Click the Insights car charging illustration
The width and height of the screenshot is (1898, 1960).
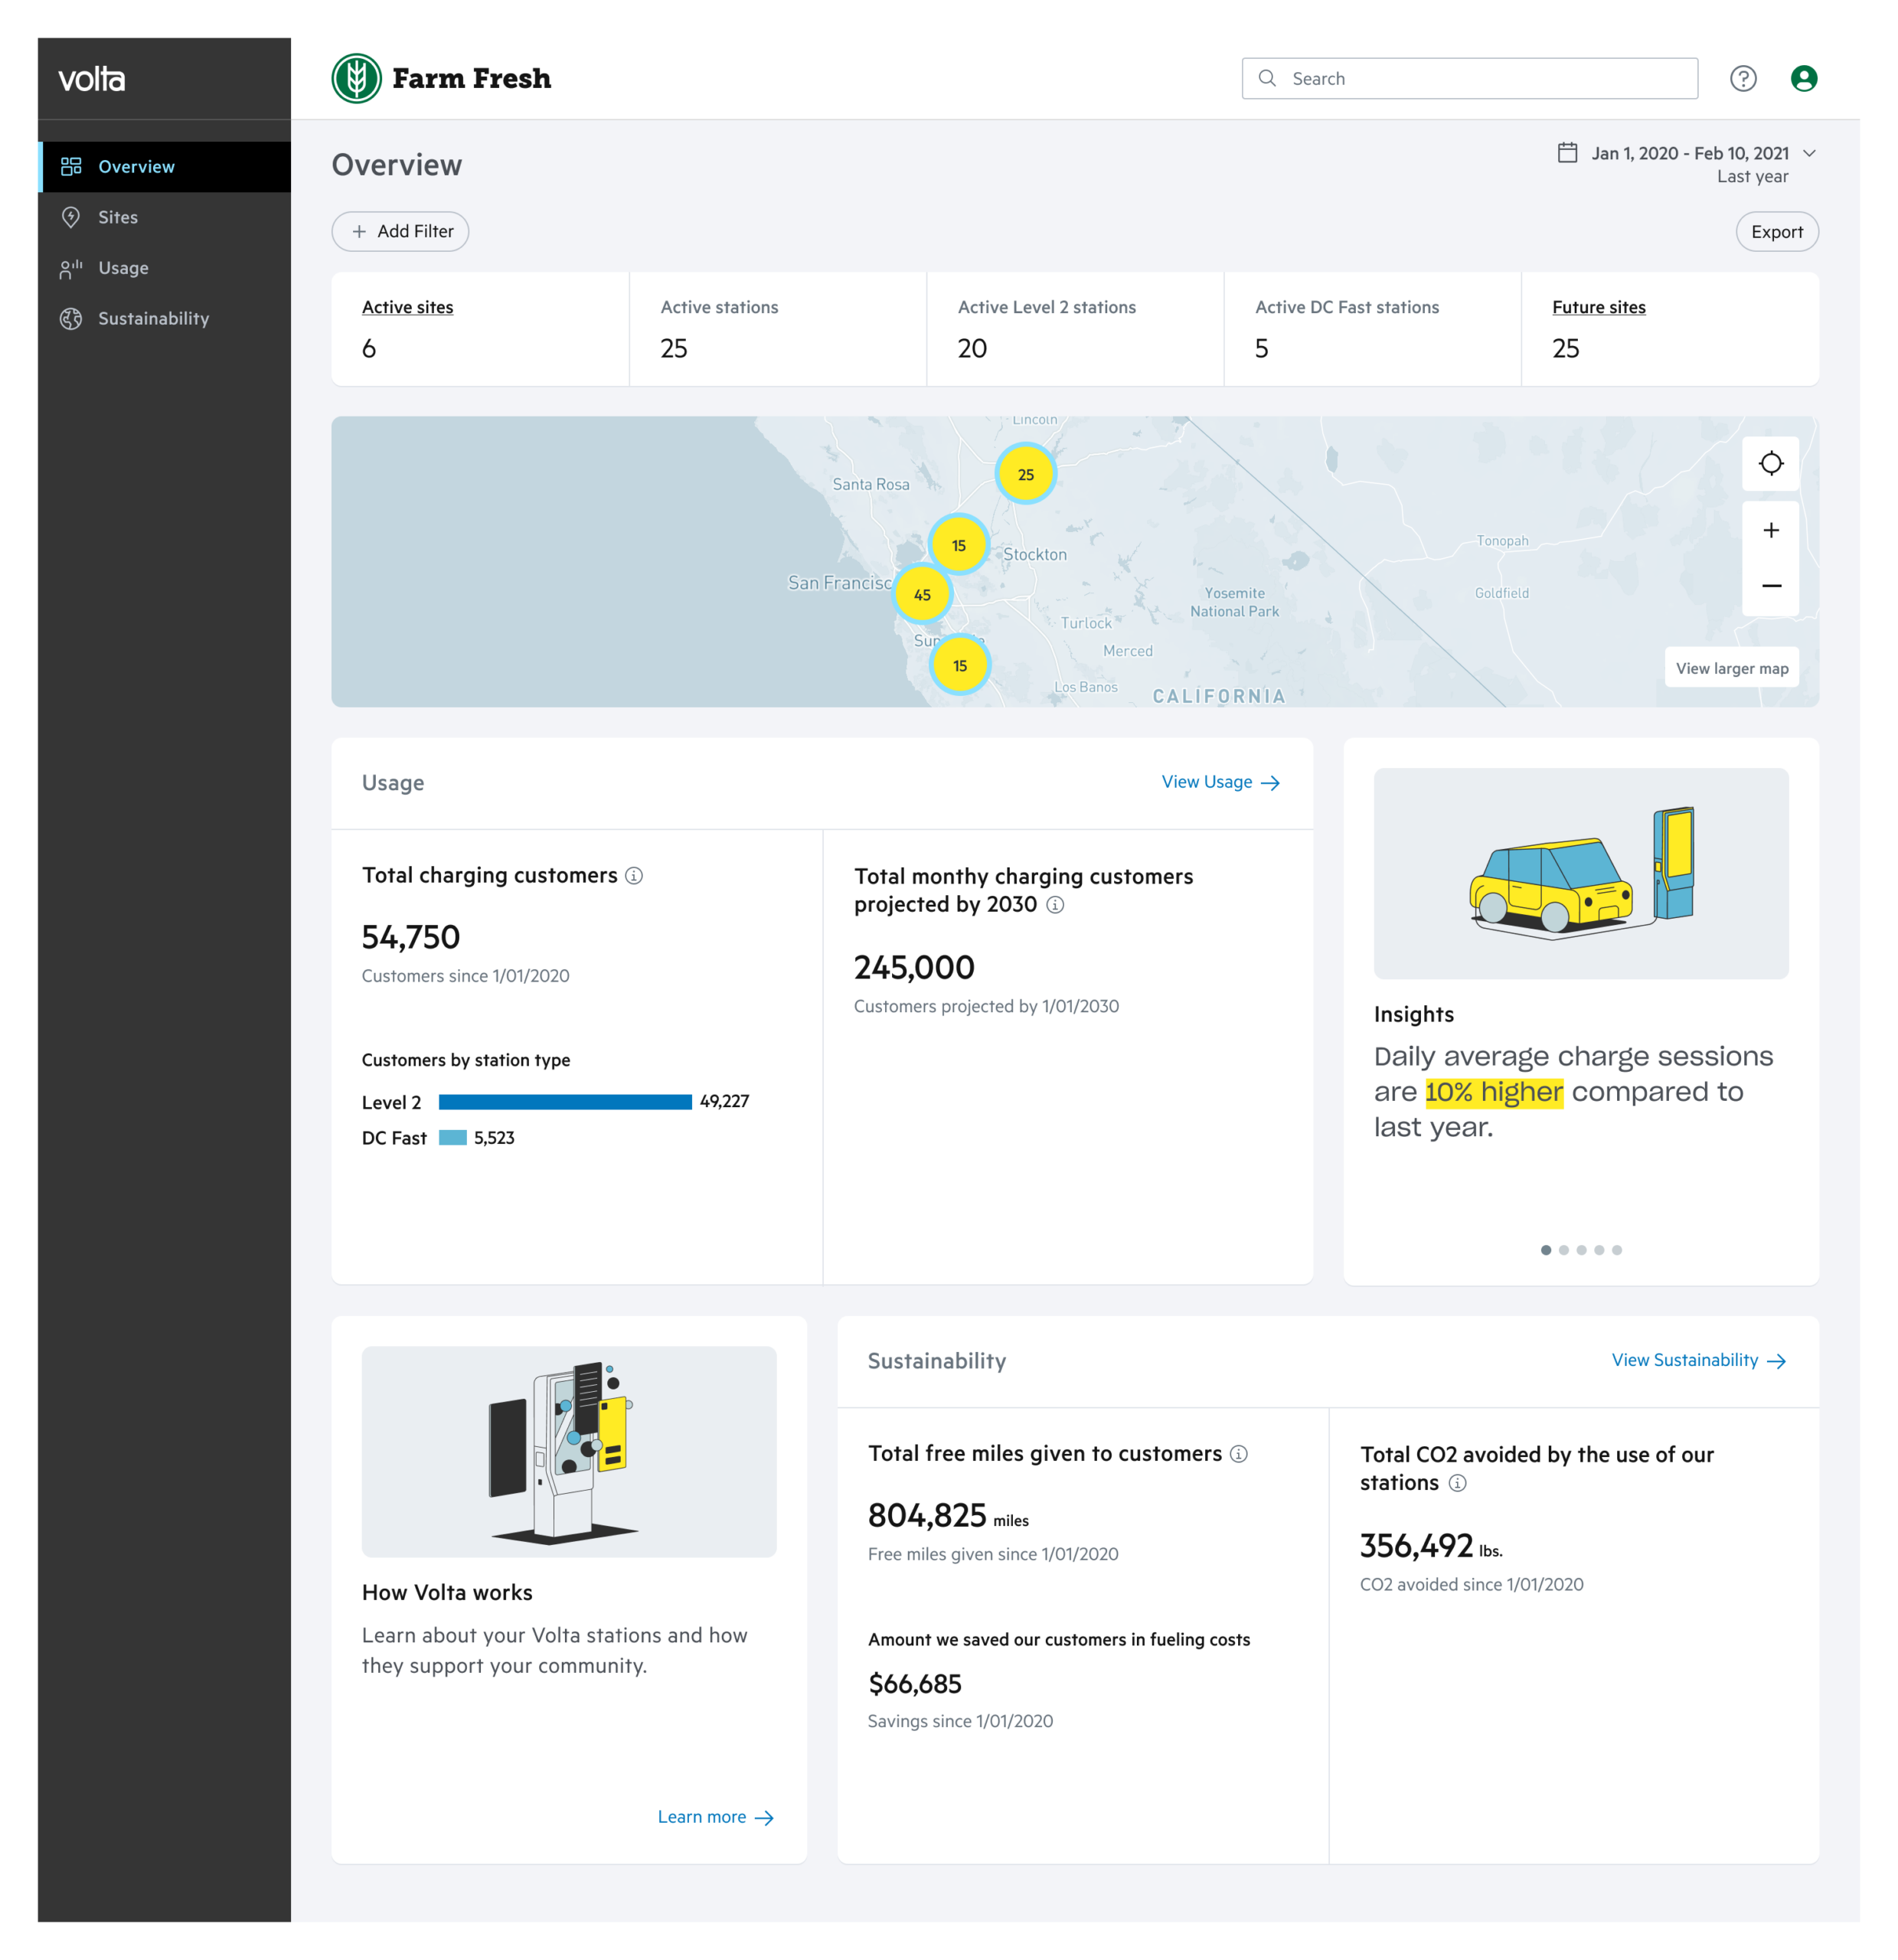[x=1580, y=873]
